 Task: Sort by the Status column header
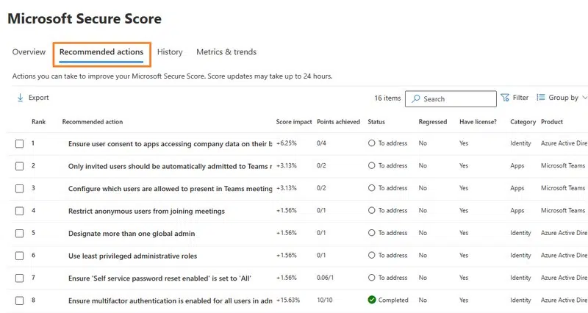pos(376,122)
